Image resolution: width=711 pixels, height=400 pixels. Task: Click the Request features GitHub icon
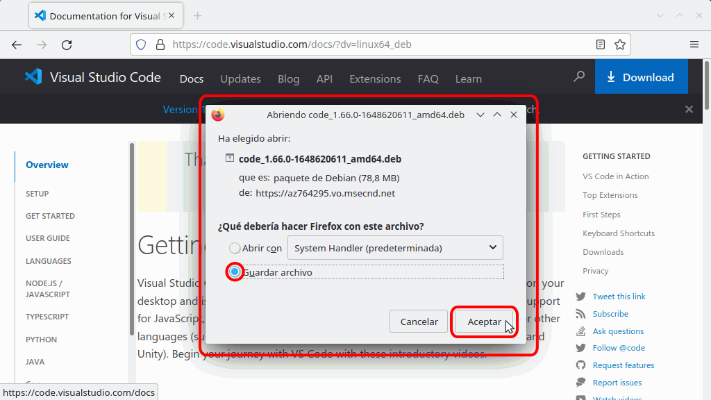tap(581, 365)
